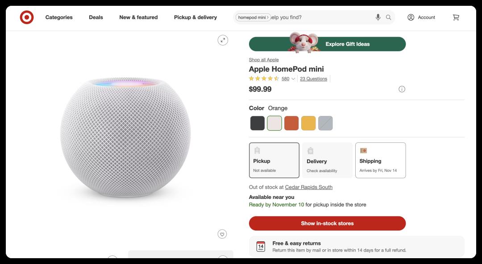Open the Deals menu item
Viewport: 482px width, 264px height.
tap(96, 17)
